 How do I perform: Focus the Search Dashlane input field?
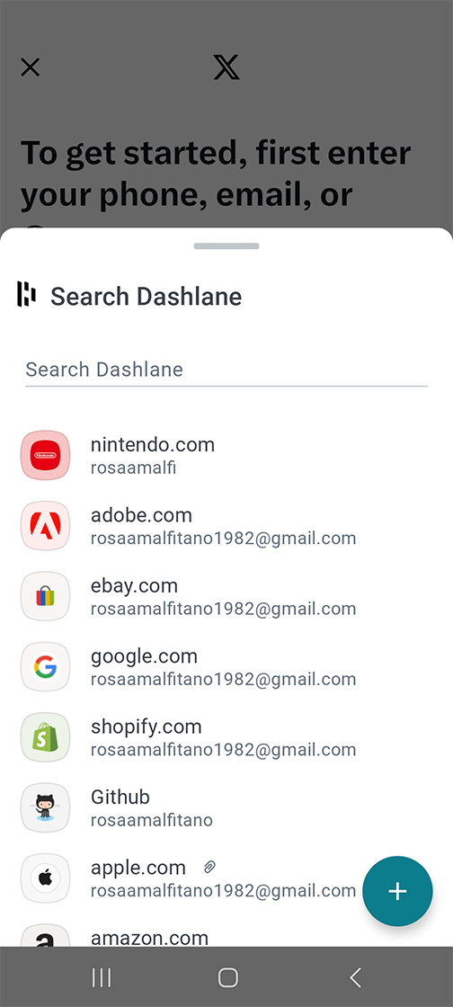(226, 370)
